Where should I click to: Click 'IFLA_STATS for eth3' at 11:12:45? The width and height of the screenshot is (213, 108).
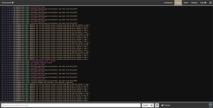point(37,75)
